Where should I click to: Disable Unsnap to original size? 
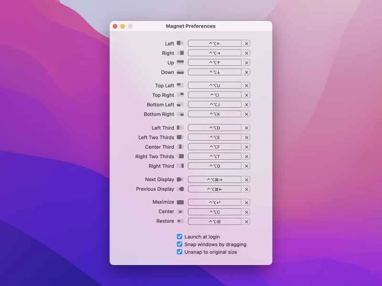(x=180, y=252)
